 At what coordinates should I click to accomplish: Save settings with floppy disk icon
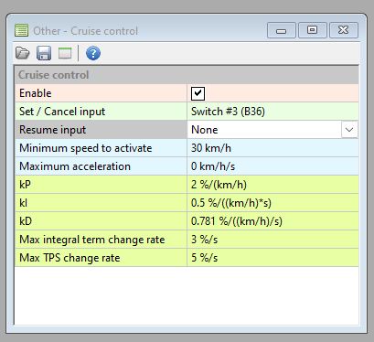(44, 53)
